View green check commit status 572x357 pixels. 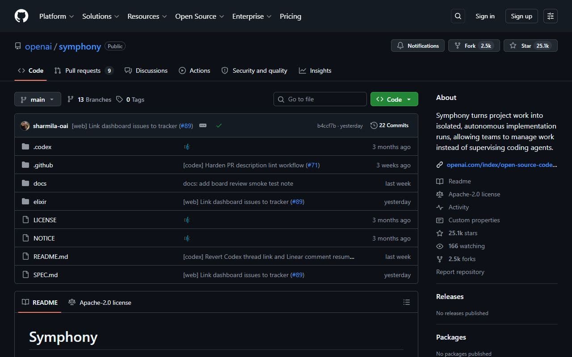click(219, 126)
